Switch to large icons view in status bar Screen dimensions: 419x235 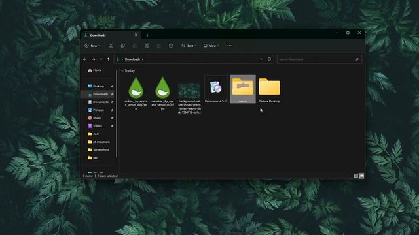coord(361,176)
